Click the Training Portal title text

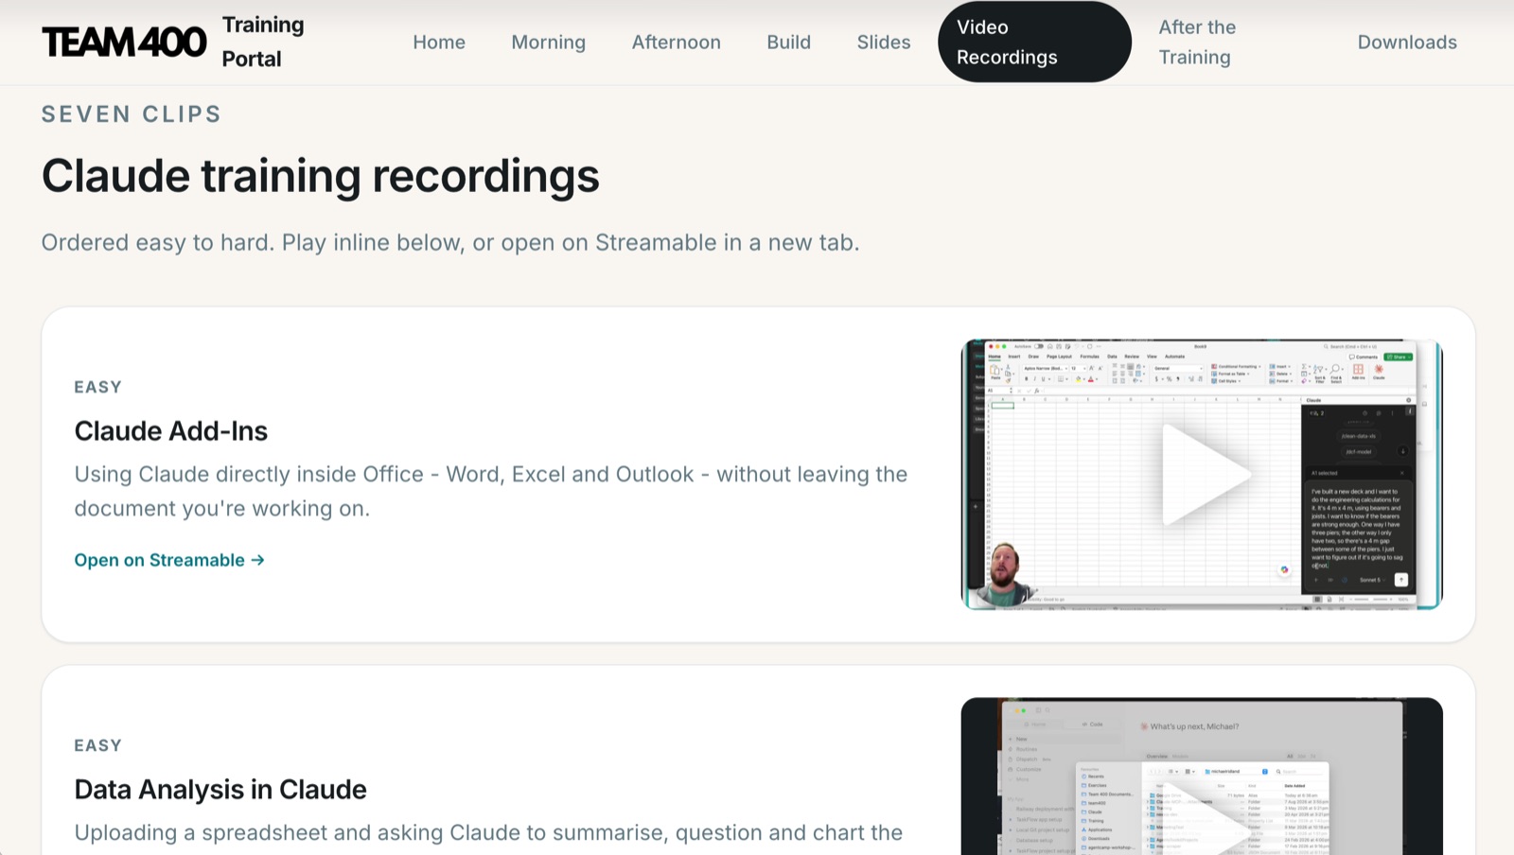[263, 42]
